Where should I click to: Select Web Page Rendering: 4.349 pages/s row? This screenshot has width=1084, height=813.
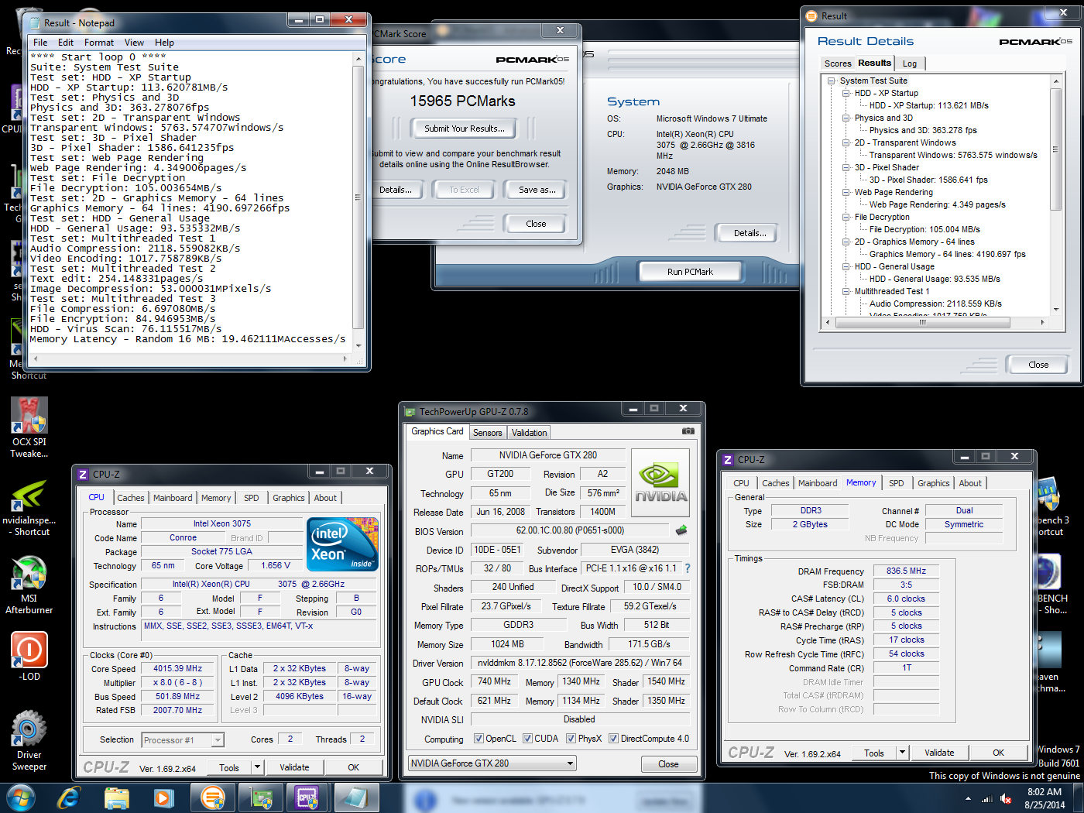click(937, 204)
